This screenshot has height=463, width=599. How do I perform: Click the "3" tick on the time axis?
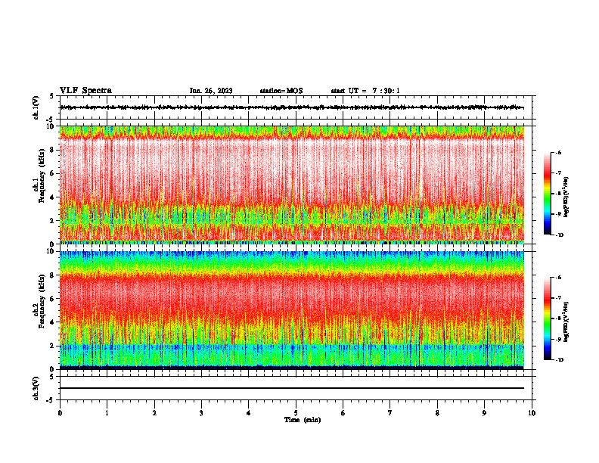[x=201, y=413]
